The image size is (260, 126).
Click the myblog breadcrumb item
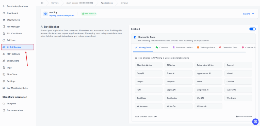pos(124,3)
